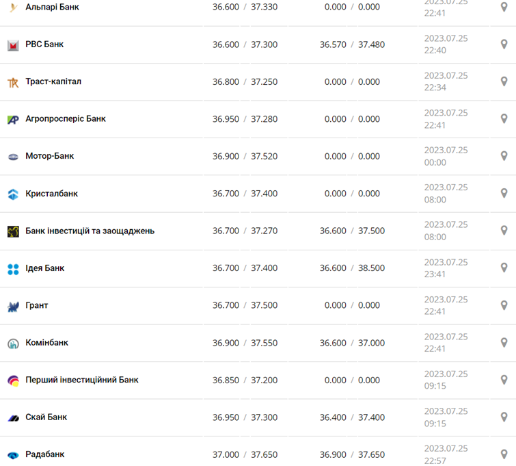This screenshot has width=516, height=466.
Task: Click the Грант bank name
Action: [x=37, y=305]
